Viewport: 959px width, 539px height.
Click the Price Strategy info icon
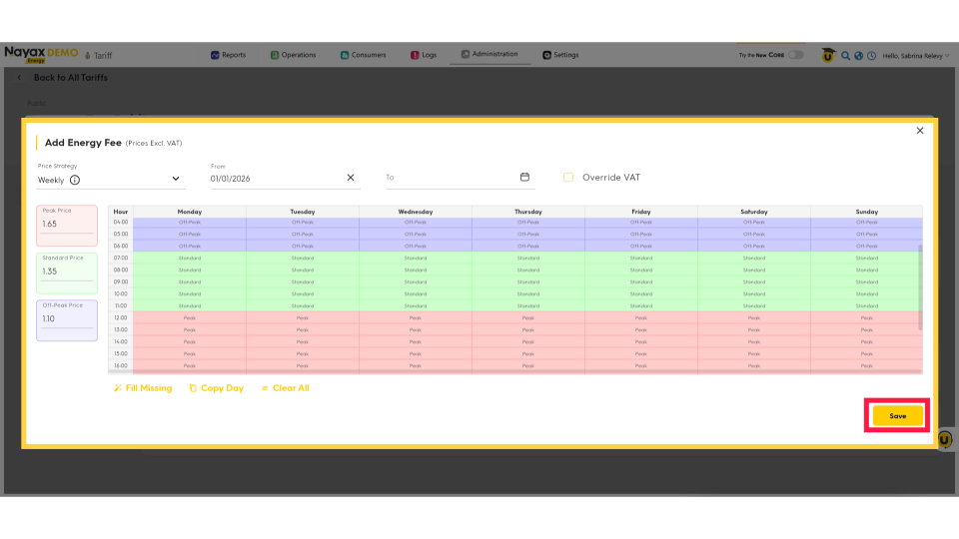(x=75, y=180)
